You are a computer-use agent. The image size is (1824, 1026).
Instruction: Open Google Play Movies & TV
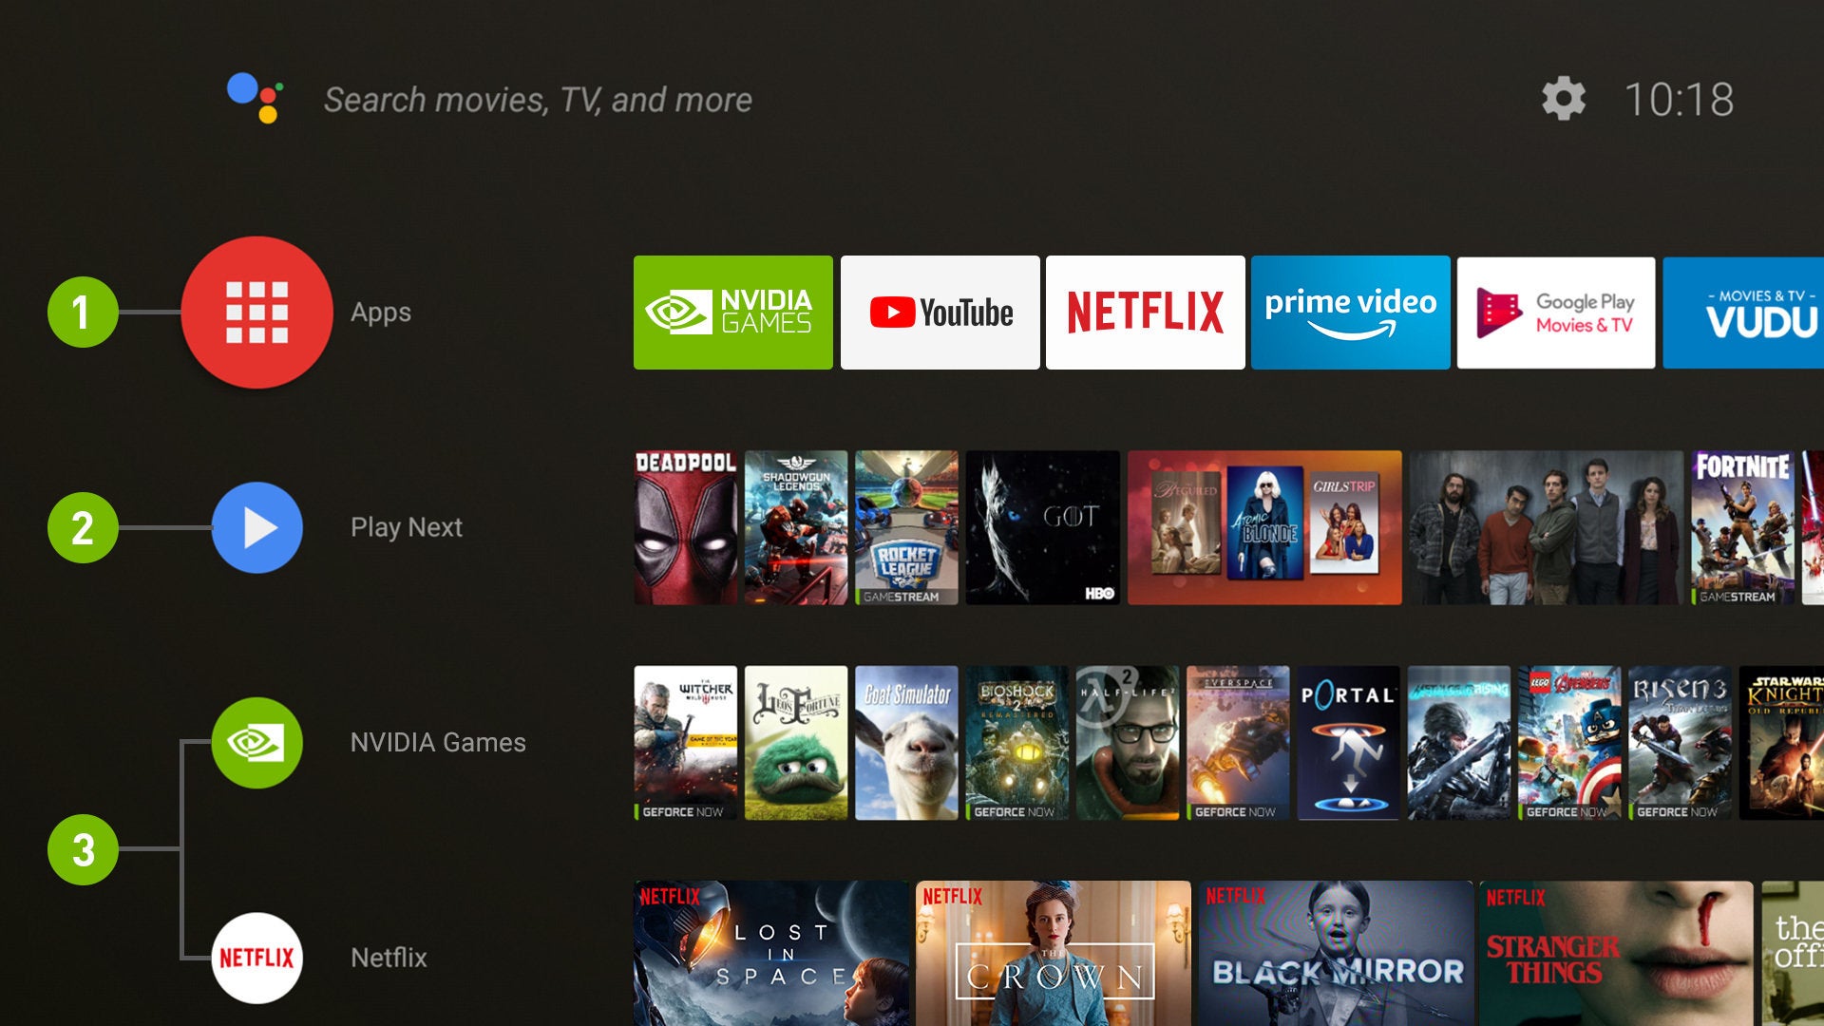[x=1557, y=312]
